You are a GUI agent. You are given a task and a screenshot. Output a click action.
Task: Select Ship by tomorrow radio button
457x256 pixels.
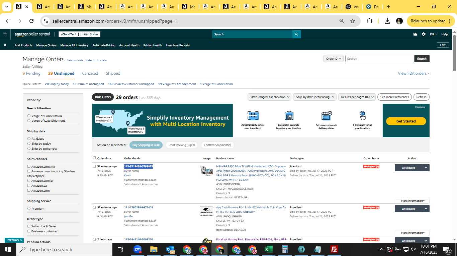click(x=29, y=149)
